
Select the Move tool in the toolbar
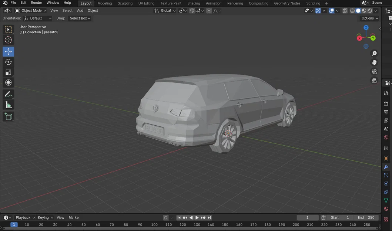click(x=8, y=52)
